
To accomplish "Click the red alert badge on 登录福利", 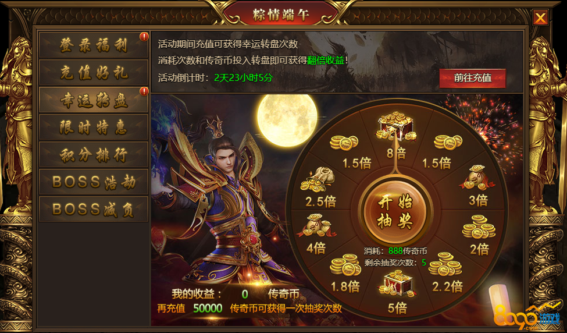I will 144,37.
